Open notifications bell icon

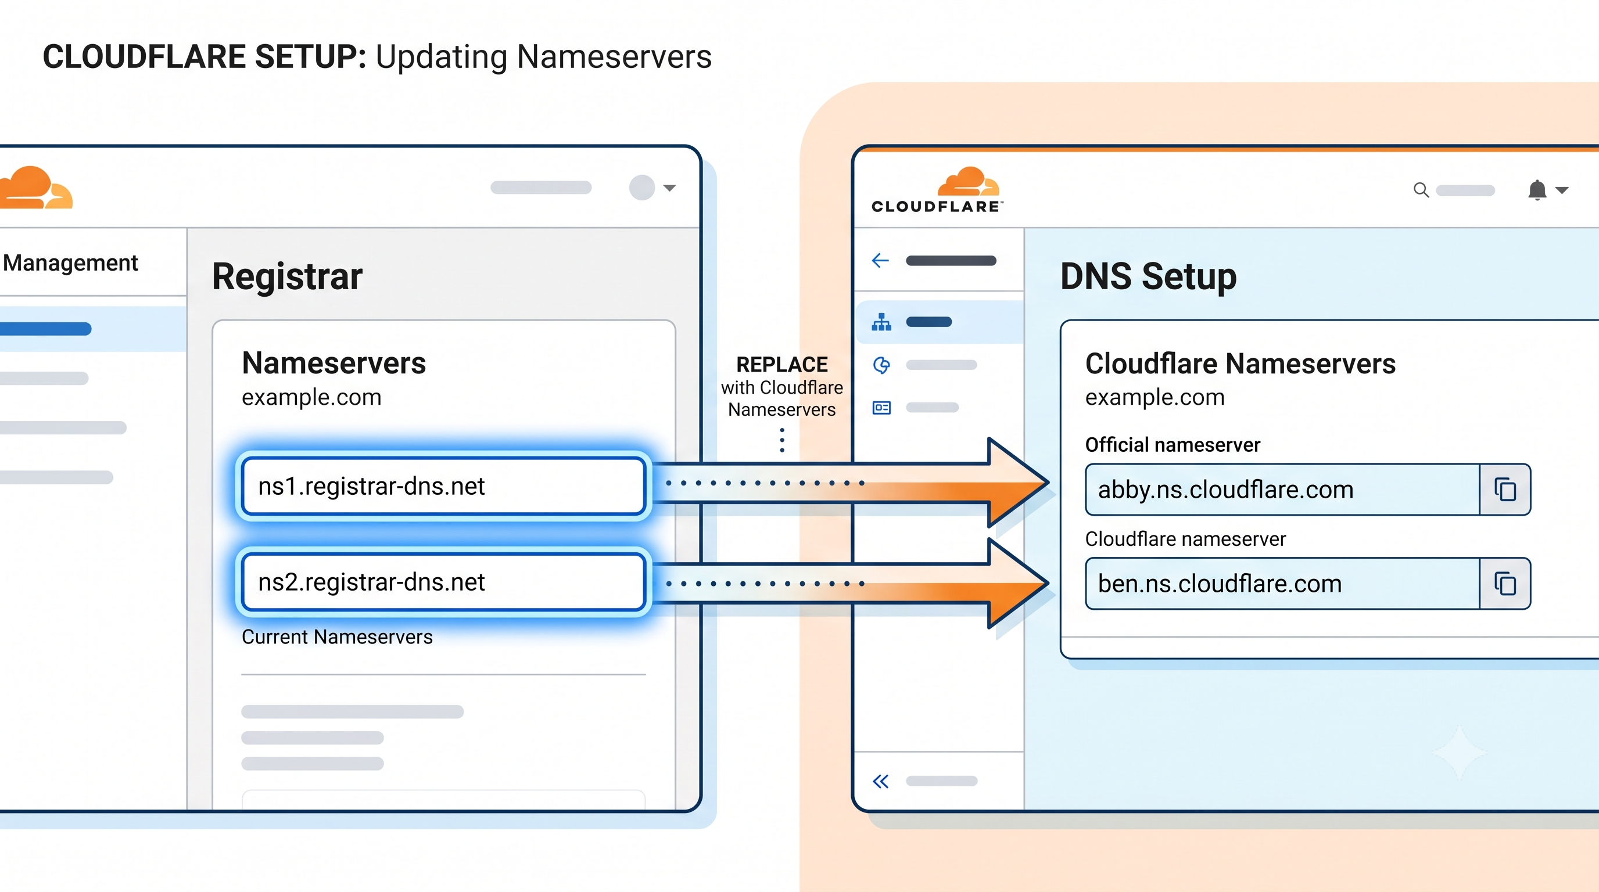click(1537, 190)
